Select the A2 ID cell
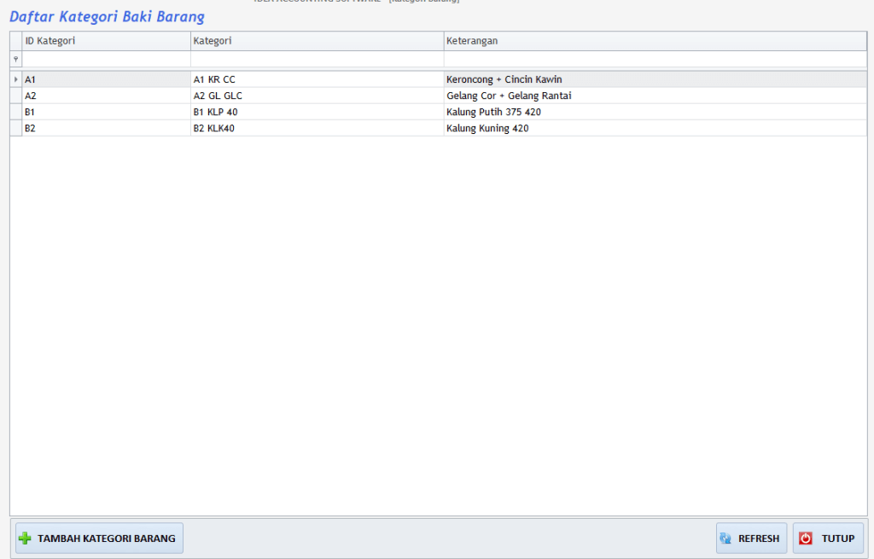 (106, 96)
